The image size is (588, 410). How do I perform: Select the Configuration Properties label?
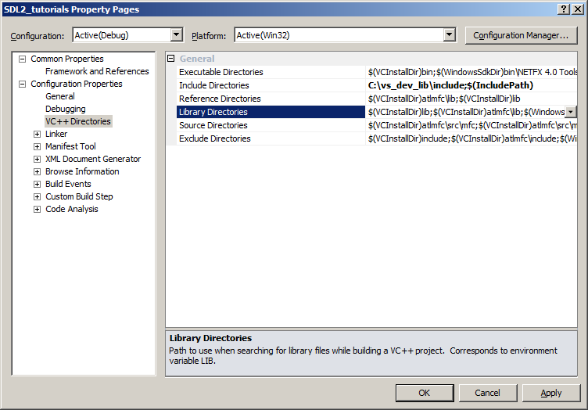[77, 84]
